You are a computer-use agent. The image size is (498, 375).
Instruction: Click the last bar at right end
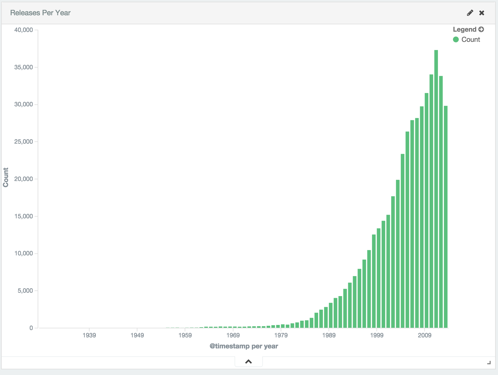pyautogui.click(x=446, y=217)
